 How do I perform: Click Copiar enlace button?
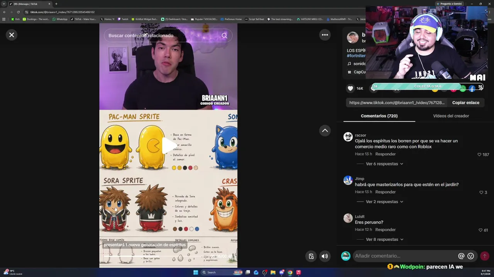tap(465, 103)
